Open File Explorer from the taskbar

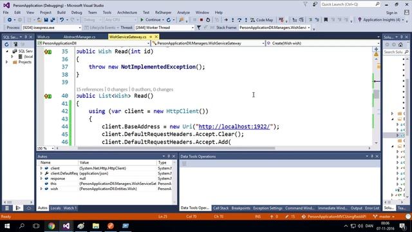[96, 226]
